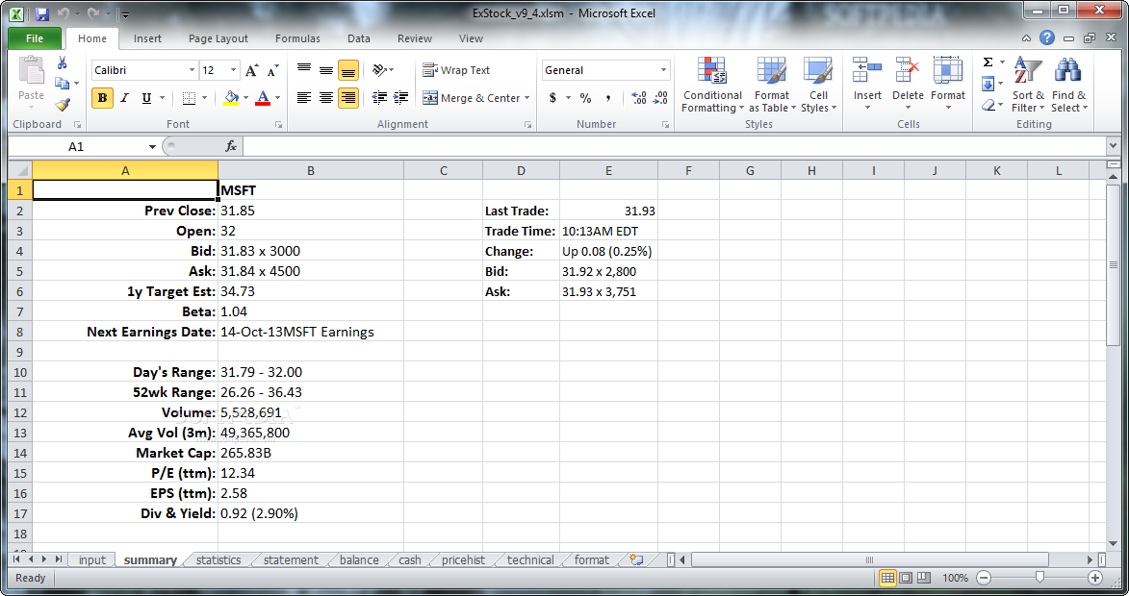Click the Orientation text-angle icon
The height and width of the screenshot is (596, 1129).
(379, 70)
